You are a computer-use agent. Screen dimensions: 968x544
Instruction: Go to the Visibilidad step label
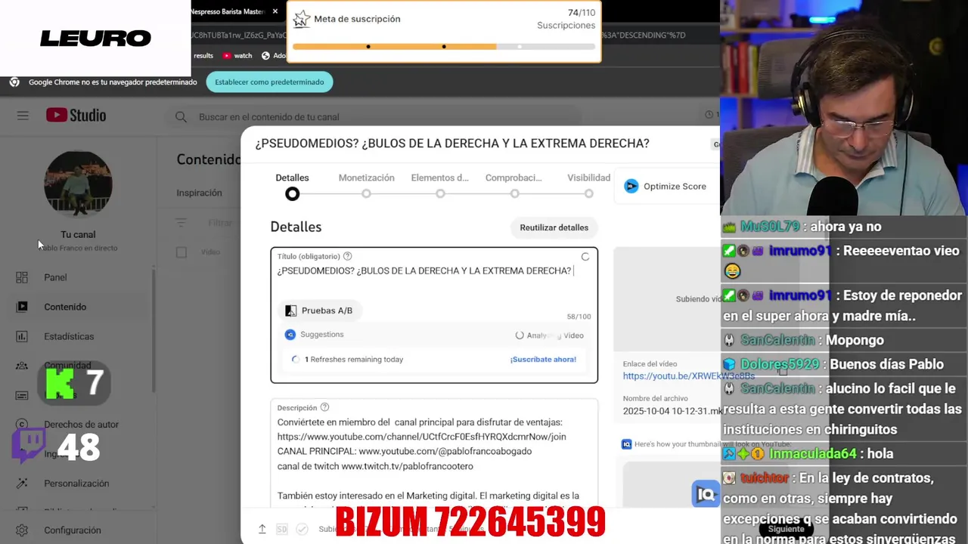(588, 178)
